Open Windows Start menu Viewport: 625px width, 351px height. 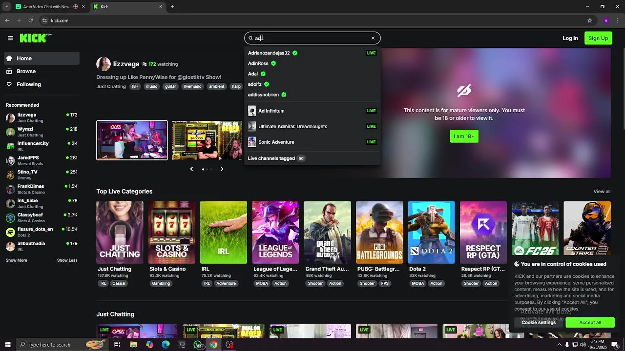7,345
